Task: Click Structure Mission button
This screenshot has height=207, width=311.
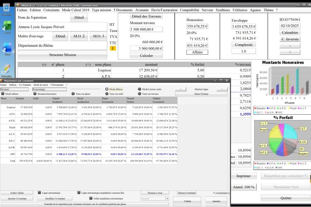Action: [63, 55]
